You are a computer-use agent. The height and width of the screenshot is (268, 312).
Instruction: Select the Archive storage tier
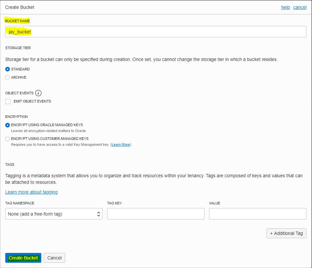tap(8, 77)
